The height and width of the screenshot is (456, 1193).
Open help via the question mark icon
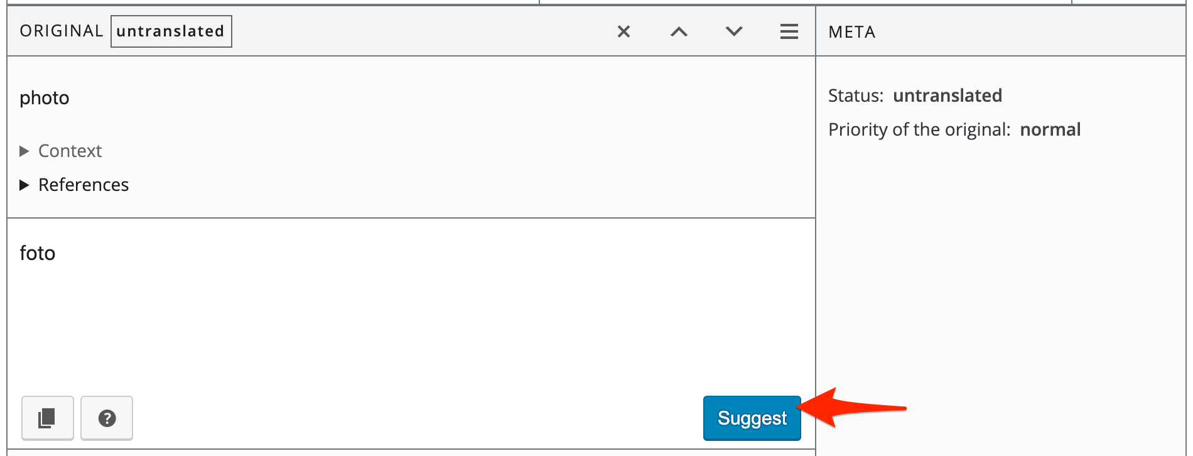coord(107,418)
